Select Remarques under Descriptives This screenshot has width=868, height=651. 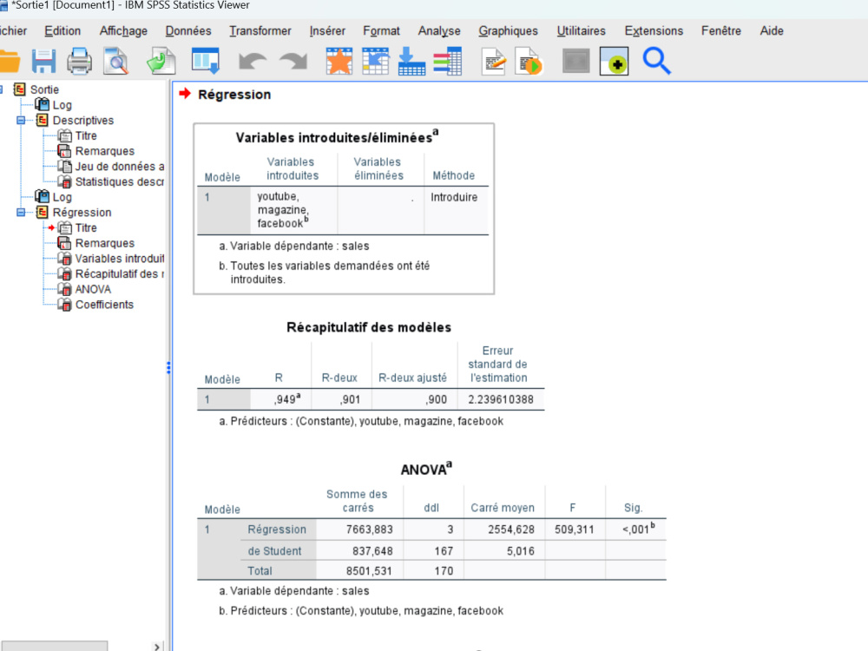pyautogui.click(x=105, y=151)
